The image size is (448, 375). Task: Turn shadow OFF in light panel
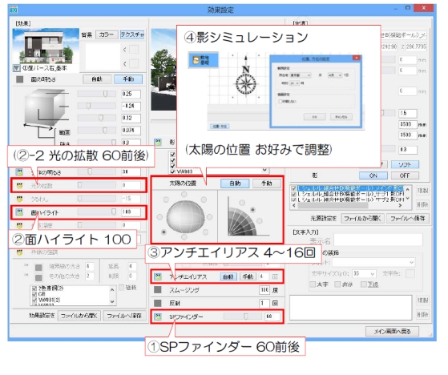[x=405, y=175]
